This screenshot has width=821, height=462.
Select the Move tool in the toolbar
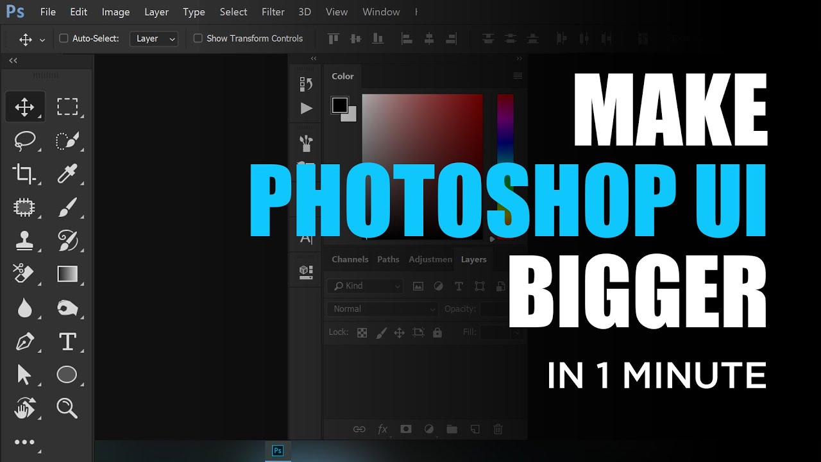[x=24, y=107]
